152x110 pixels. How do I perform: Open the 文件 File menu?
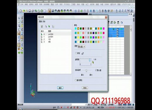pos(22,4)
